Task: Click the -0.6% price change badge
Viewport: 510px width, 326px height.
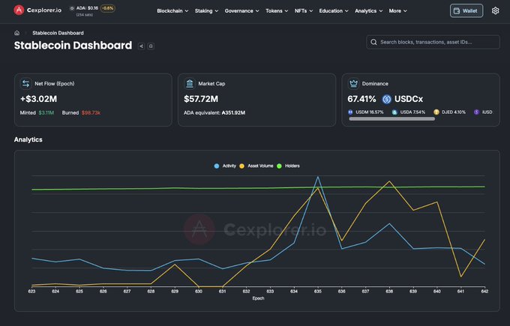Action: pos(108,8)
